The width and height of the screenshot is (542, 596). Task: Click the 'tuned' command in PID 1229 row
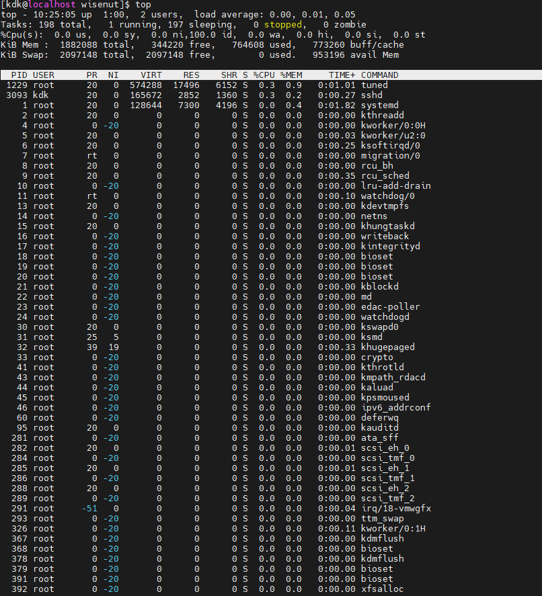point(375,85)
